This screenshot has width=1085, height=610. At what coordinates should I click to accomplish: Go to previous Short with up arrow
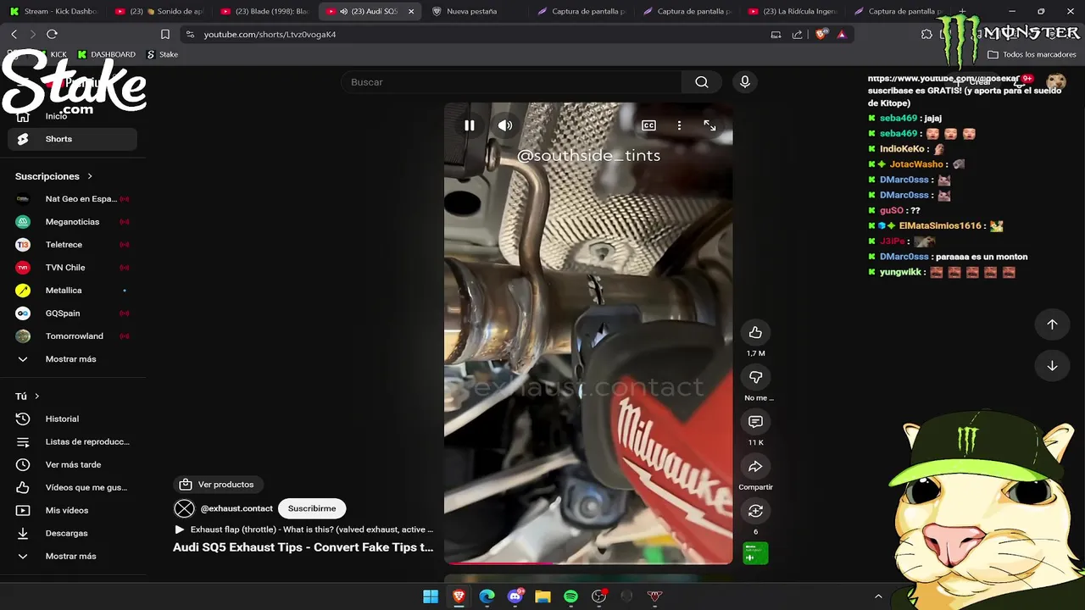click(1052, 324)
